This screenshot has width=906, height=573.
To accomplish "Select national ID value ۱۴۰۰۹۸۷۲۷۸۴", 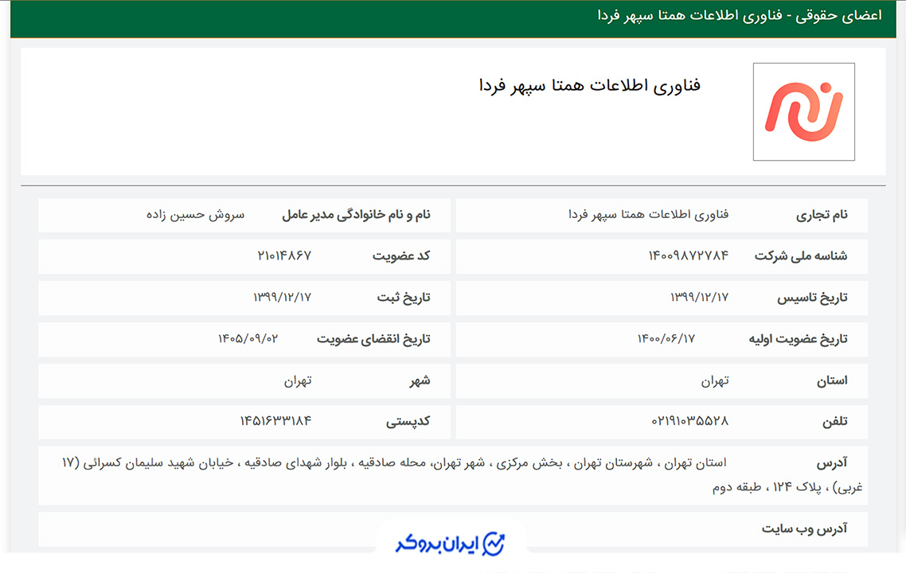I will tap(688, 255).
